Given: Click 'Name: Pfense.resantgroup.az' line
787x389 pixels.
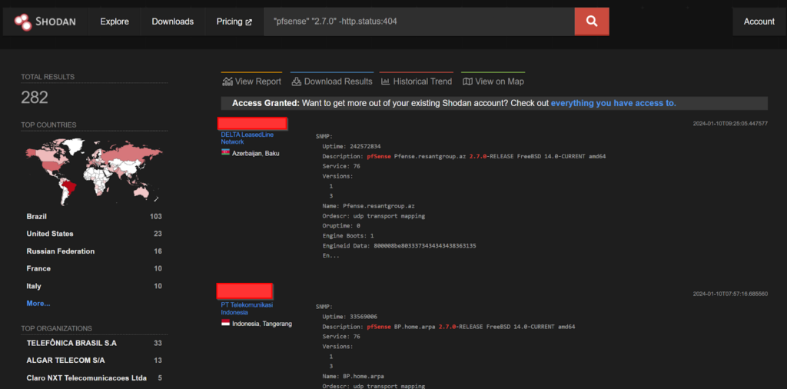Looking at the screenshot, I should tap(368, 206).
